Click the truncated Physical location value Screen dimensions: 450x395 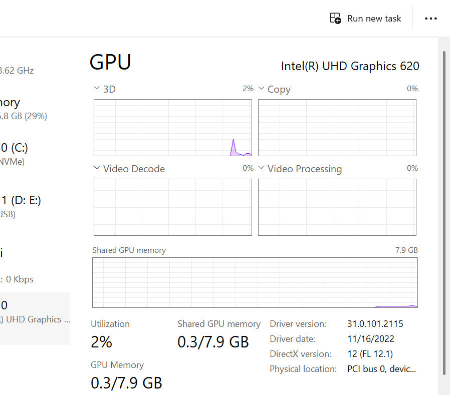[381, 369]
